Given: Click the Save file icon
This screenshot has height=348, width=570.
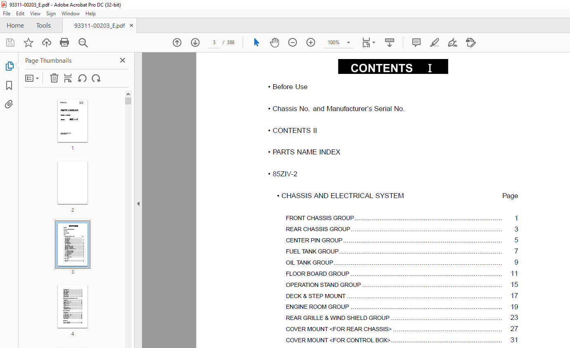Looking at the screenshot, I should click(x=10, y=43).
